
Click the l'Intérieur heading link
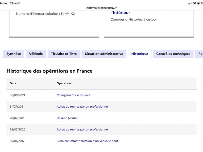(120, 13)
